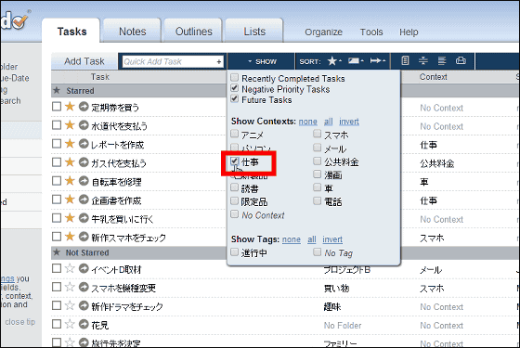The image size is (520, 348).
Task: Mark 新作スマホをチェック task complete
Action: 57,237
